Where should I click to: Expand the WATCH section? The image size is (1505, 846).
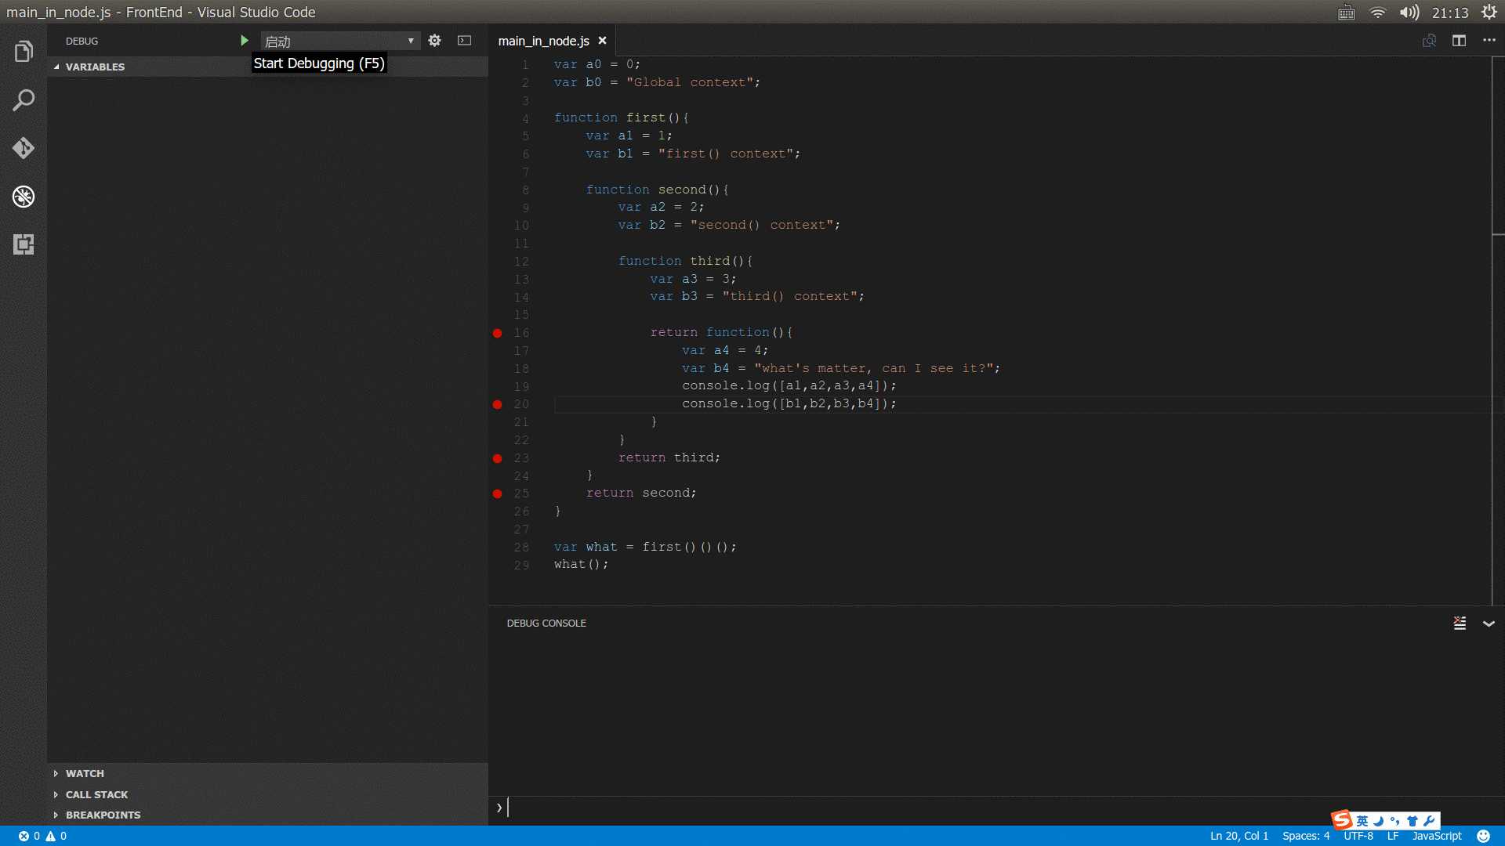point(267,773)
